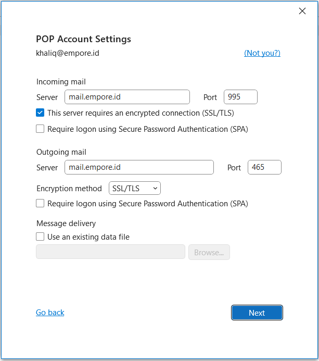
Task: Select the incoming Port field showing 995
Action: pos(240,97)
